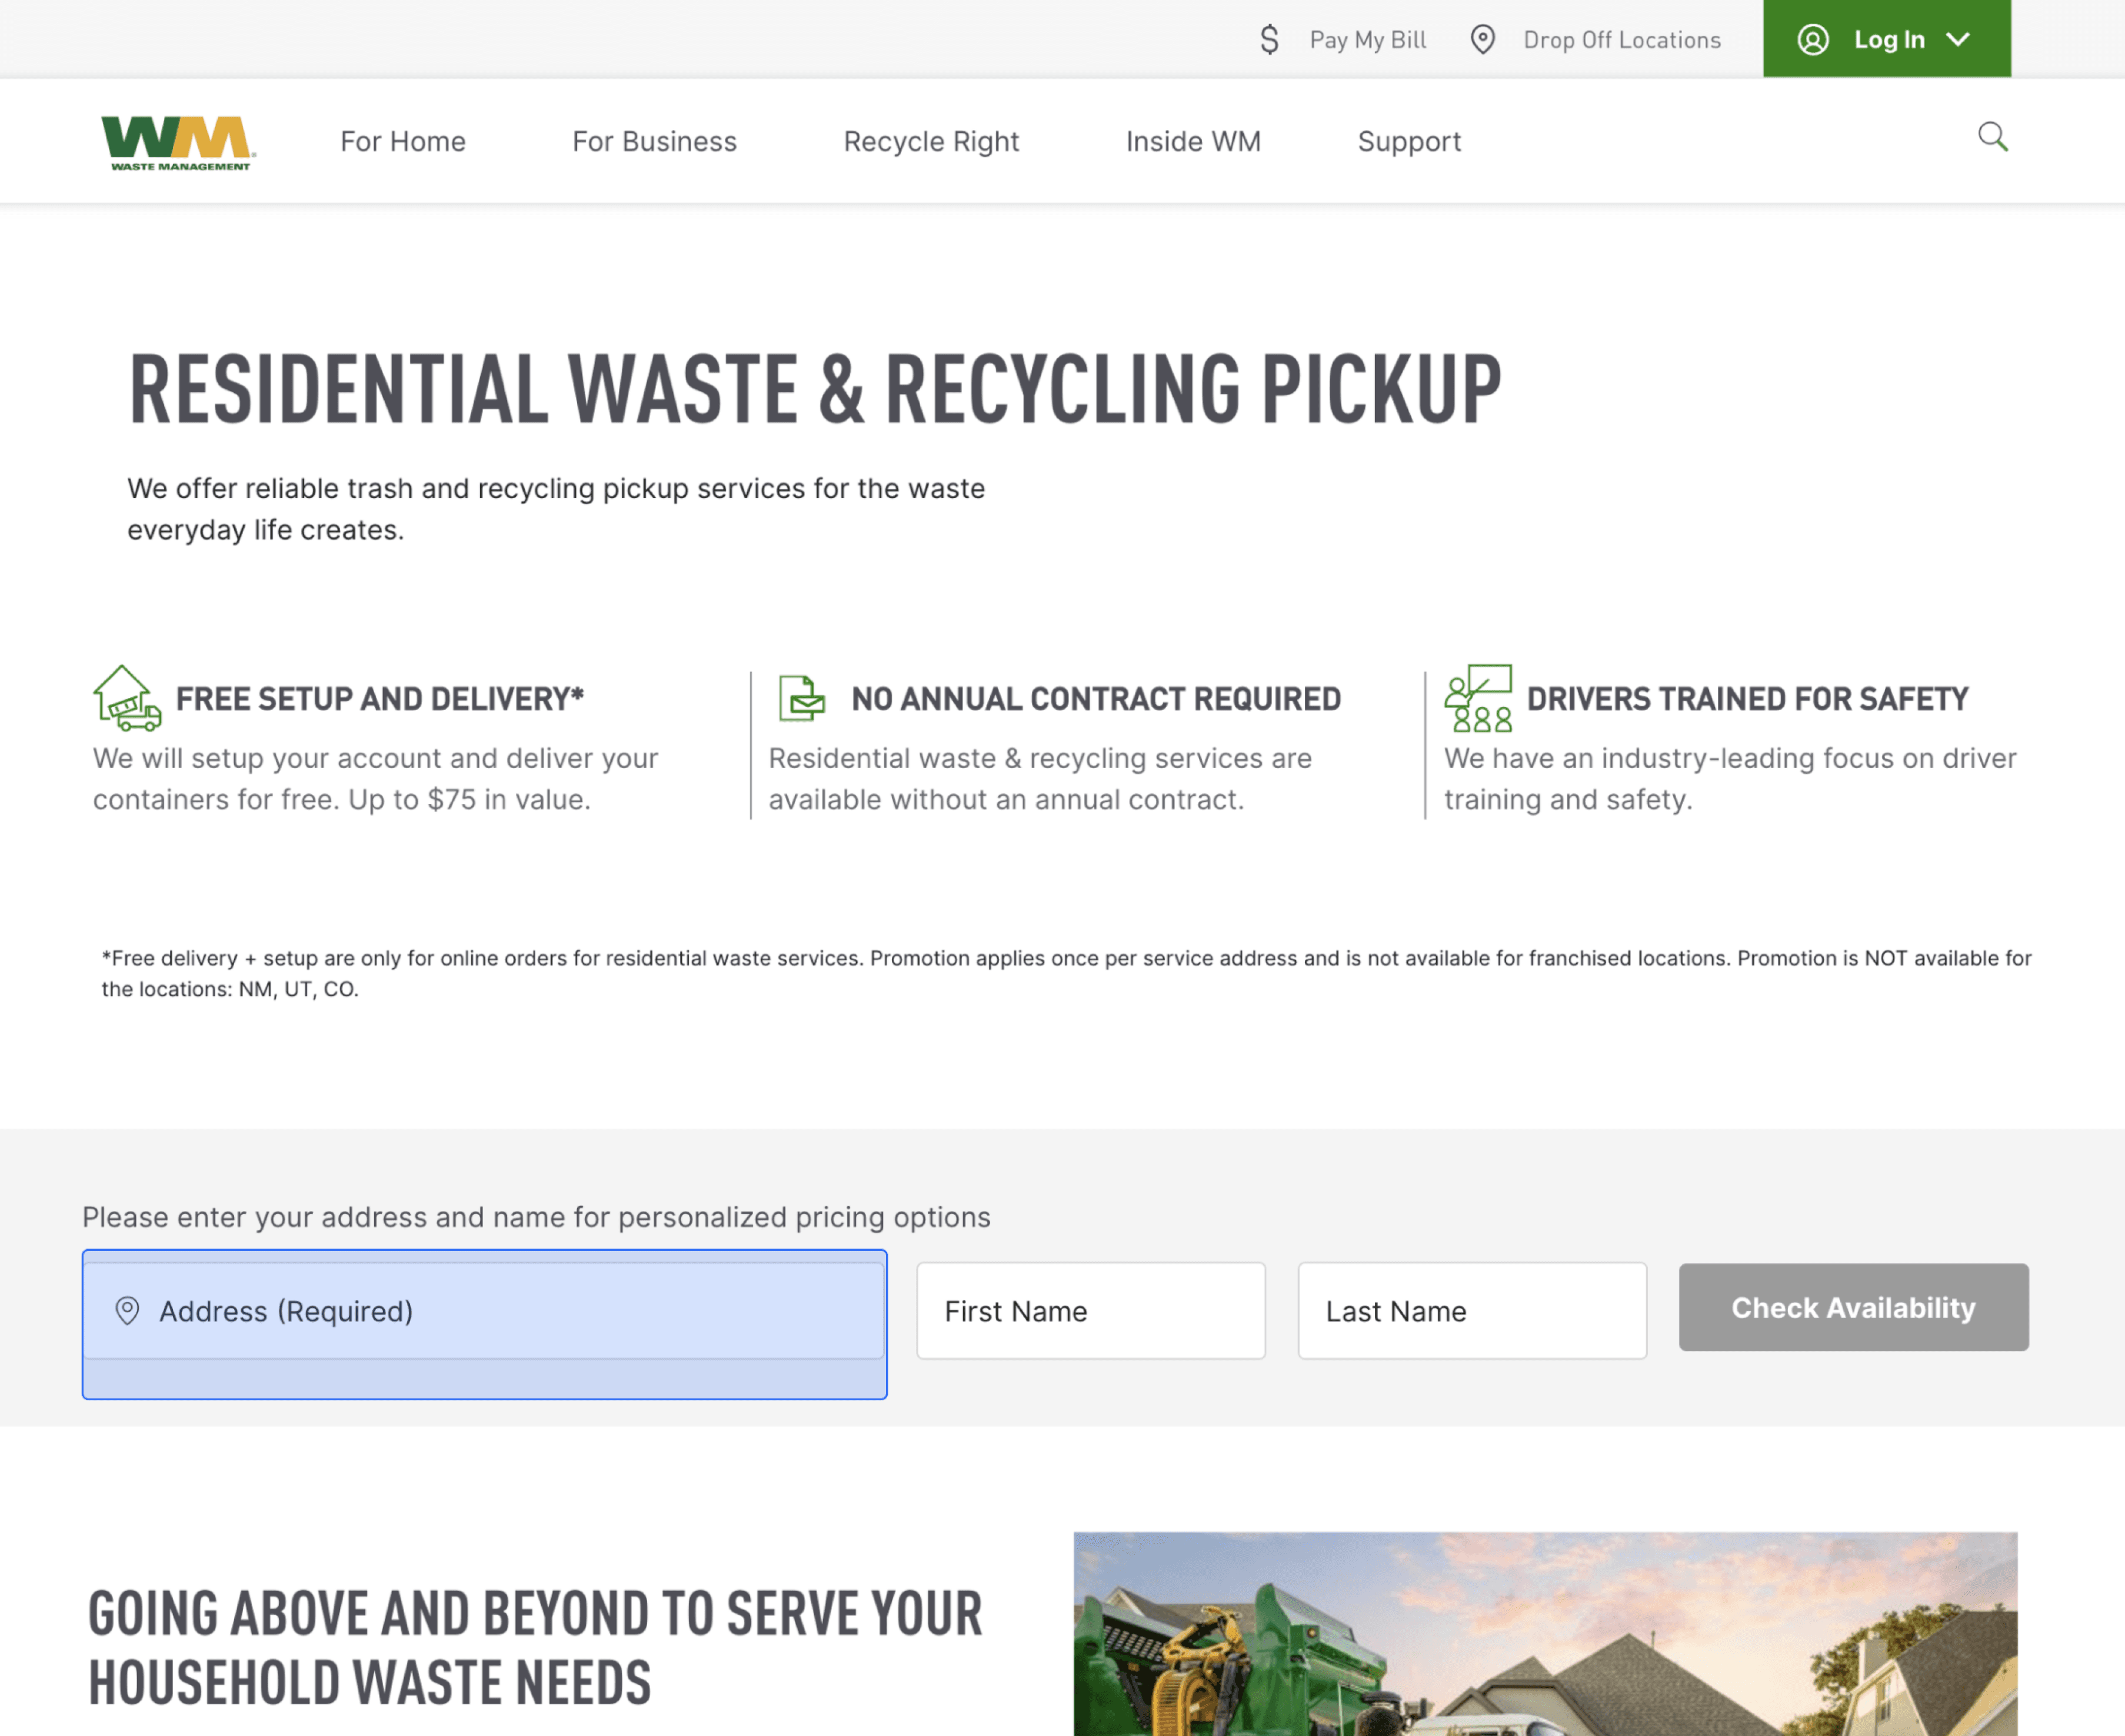Open the For Business menu
The width and height of the screenshot is (2125, 1736).
pyautogui.click(x=654, y=142)
